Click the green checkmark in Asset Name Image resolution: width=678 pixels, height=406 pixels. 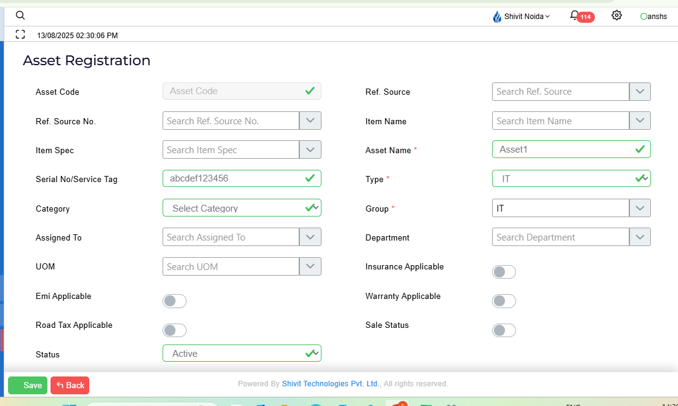(640, 149)
